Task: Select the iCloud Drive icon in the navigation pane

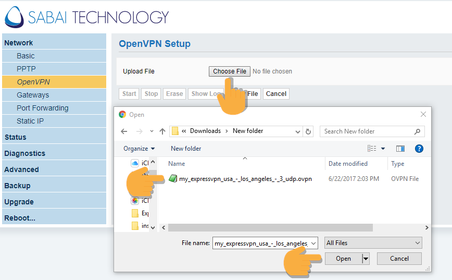Action: pyautogui.click(x=135, y=163)
